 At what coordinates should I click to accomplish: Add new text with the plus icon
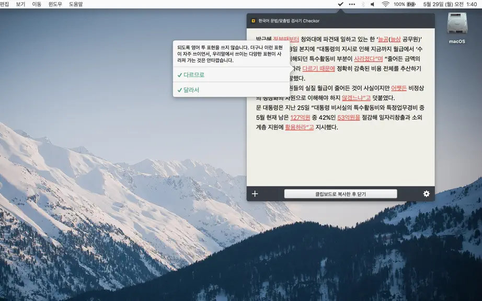coord(255,194)
